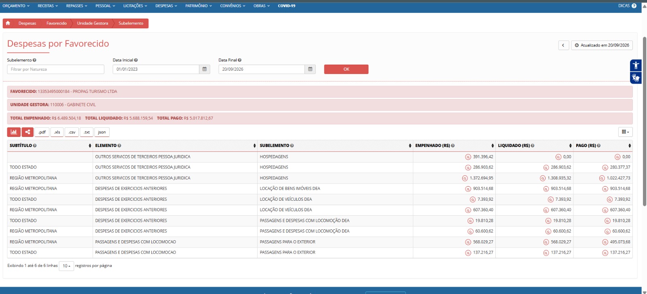Screen dimensions: 647x294
Task: Click the back arrow button
Action: [x=564, y=45]
